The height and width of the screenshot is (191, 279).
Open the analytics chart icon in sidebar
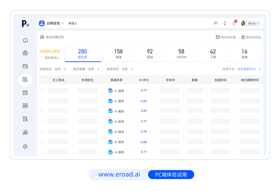pos(25,132)
